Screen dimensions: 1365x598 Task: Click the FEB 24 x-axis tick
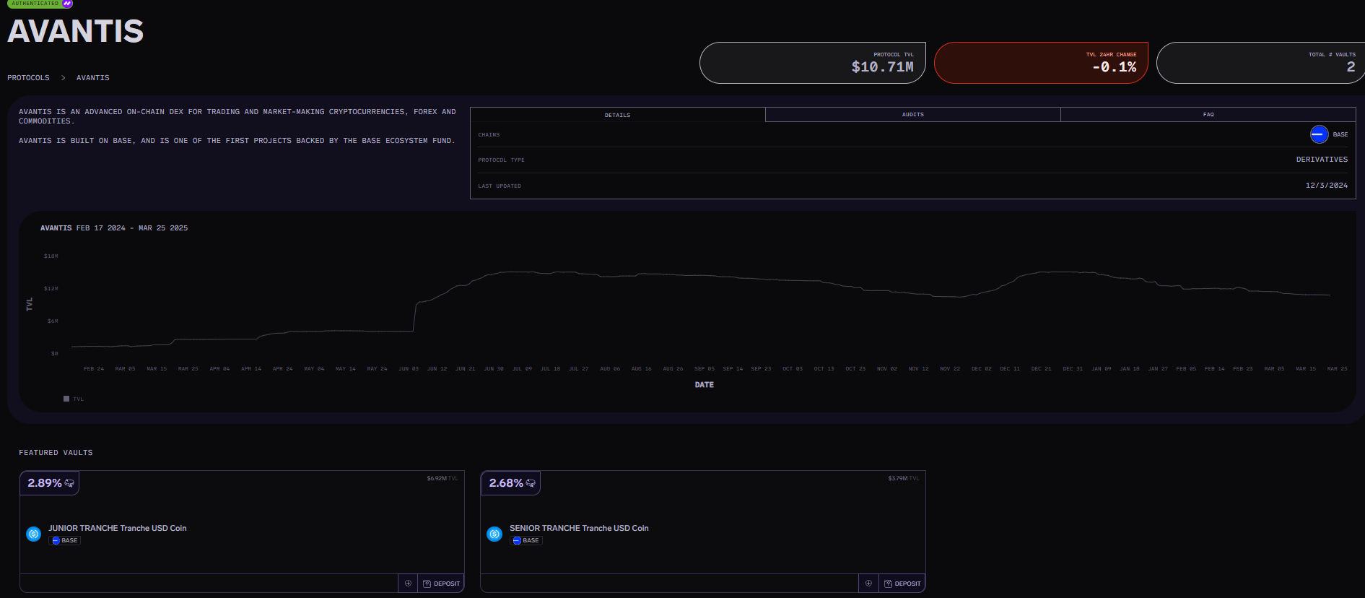pyautogui.click(x=94, y=369)
